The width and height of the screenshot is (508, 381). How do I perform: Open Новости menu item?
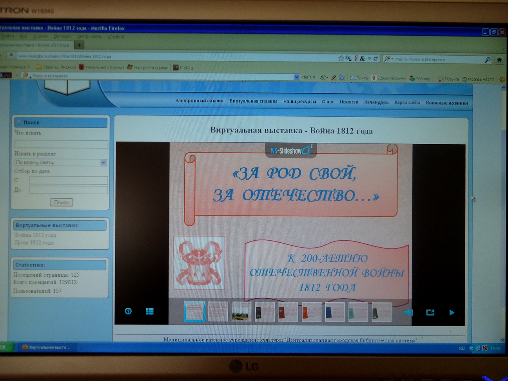coord(349,102)
